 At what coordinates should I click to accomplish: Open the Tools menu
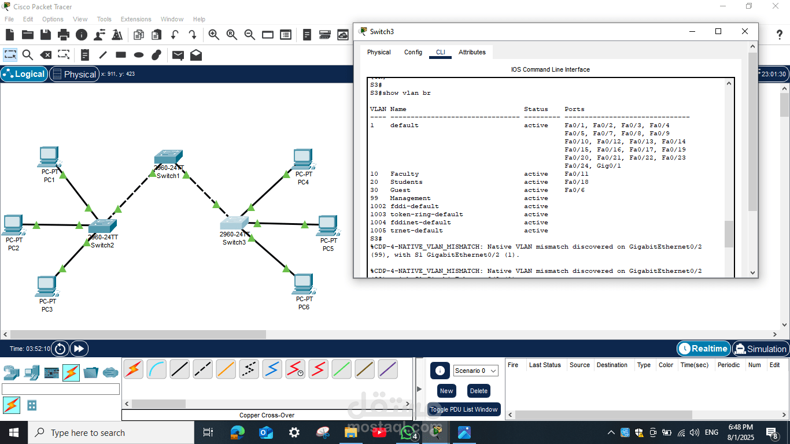coord(104,19)
